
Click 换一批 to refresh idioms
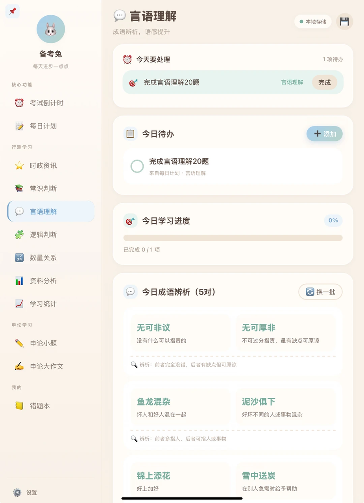(x=320, y=292)
